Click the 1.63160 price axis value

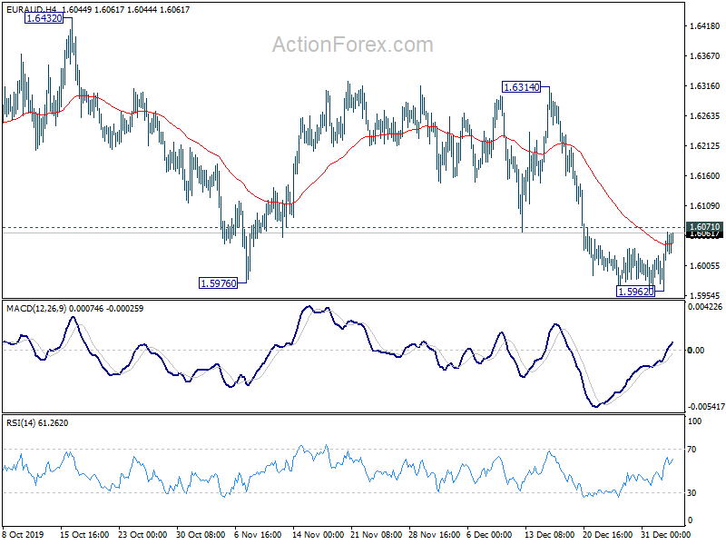[705, 85]
